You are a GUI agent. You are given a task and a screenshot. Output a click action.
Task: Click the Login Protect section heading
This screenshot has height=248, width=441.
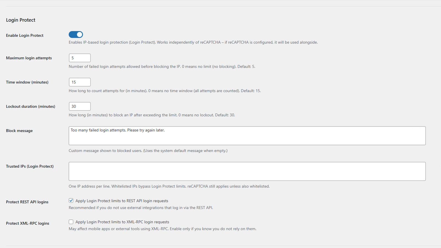click(x=21, y=20)
